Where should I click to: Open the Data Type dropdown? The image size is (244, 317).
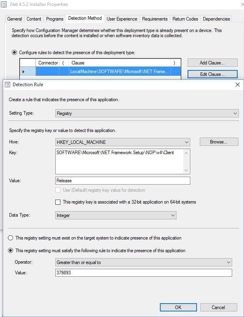116,215
